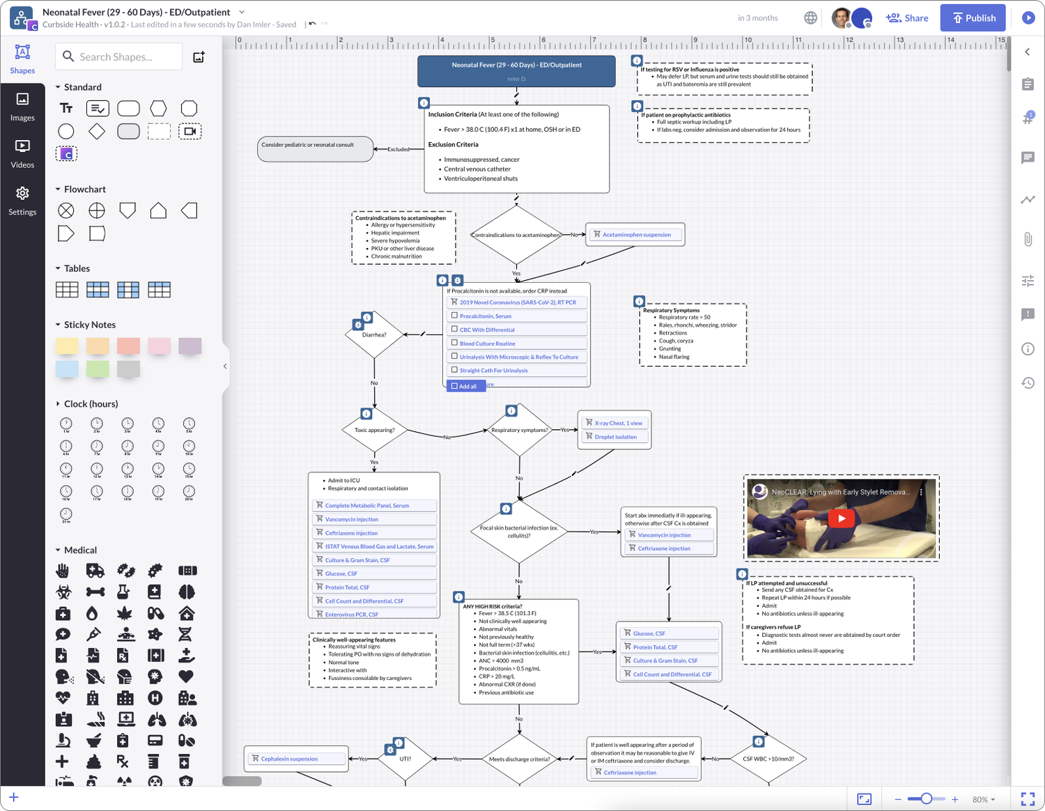Switch to the Shapes tab
The height and width of the screenshot is (811, 1045).
pyautogui.click(x=22, y=59)
